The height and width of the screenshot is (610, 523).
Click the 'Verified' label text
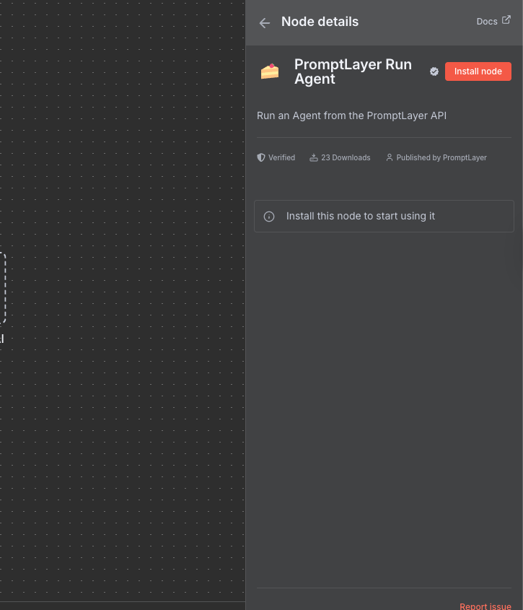point(281,157)
